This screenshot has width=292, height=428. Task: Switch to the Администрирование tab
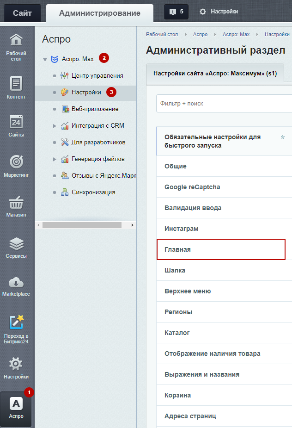coord(100,13)
